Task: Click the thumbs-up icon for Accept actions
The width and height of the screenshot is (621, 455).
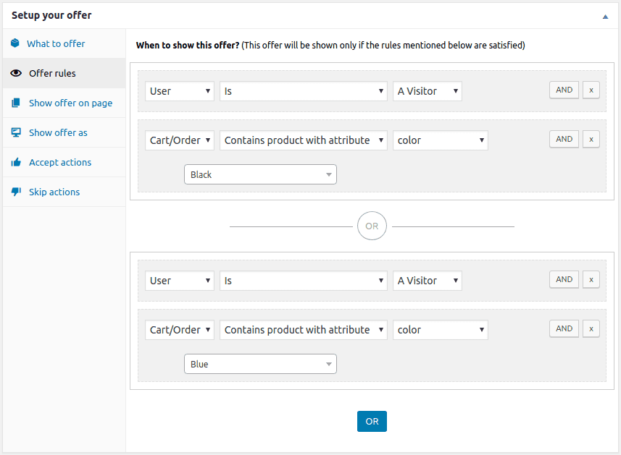Action: point(15,162)
